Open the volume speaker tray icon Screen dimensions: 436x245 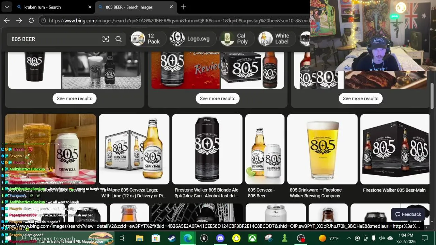[382, 238]
